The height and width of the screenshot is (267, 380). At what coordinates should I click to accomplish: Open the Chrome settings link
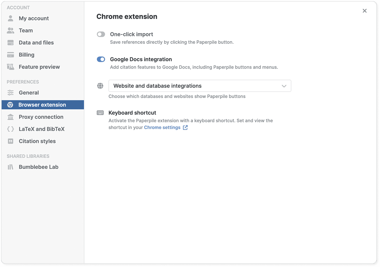click(162, 128)
